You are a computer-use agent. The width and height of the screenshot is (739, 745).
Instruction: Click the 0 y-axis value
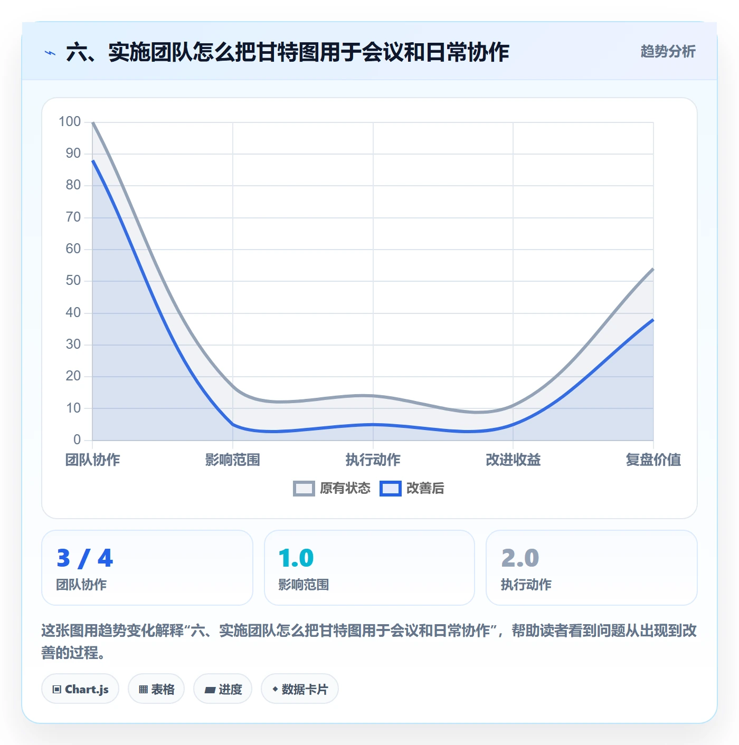pos(77,440)
